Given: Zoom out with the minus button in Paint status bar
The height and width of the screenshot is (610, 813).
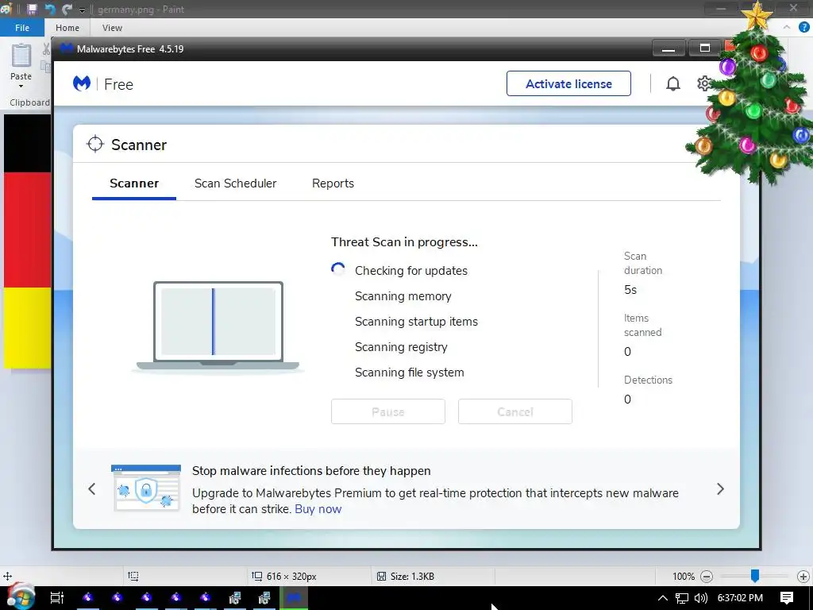Looking at the screenshot, I should 706,577.
